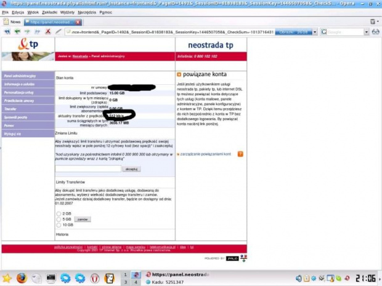This screenshot has width=382, height=286.
Task: Open Transfer in the sidebar
Action: (x=28, y=109)
